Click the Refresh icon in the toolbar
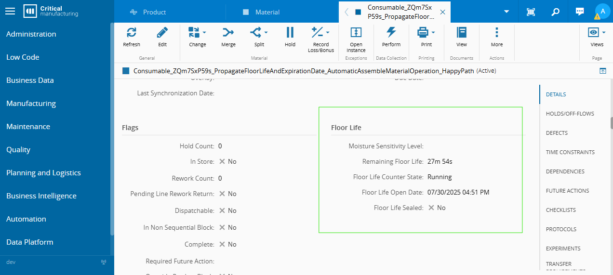Image resolution: width=613 pixels, height=275 pixels. 131,33
